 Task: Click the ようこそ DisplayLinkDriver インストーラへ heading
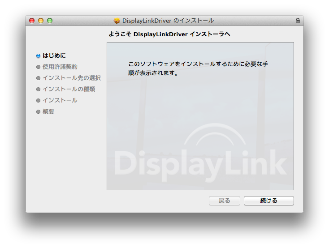169,34
